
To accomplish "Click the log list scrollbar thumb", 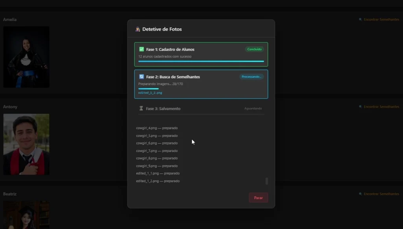I will (x=267, y=181).
